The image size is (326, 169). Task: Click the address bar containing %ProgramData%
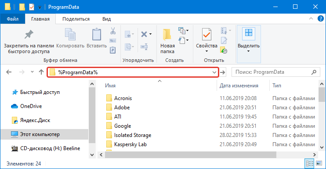(x=133, y=72)
